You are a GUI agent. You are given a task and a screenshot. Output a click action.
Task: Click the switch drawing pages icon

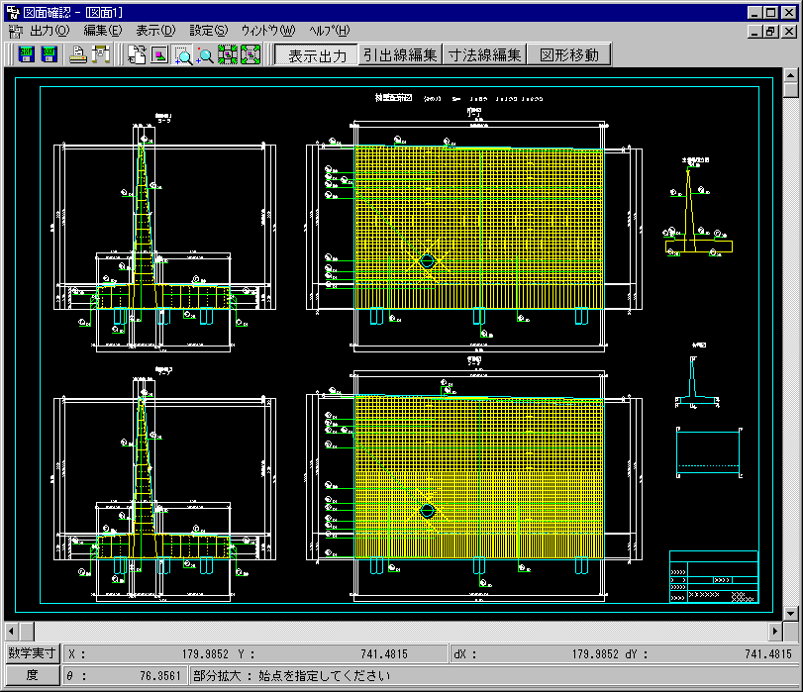pyautogui.click(x=138, y=54)
